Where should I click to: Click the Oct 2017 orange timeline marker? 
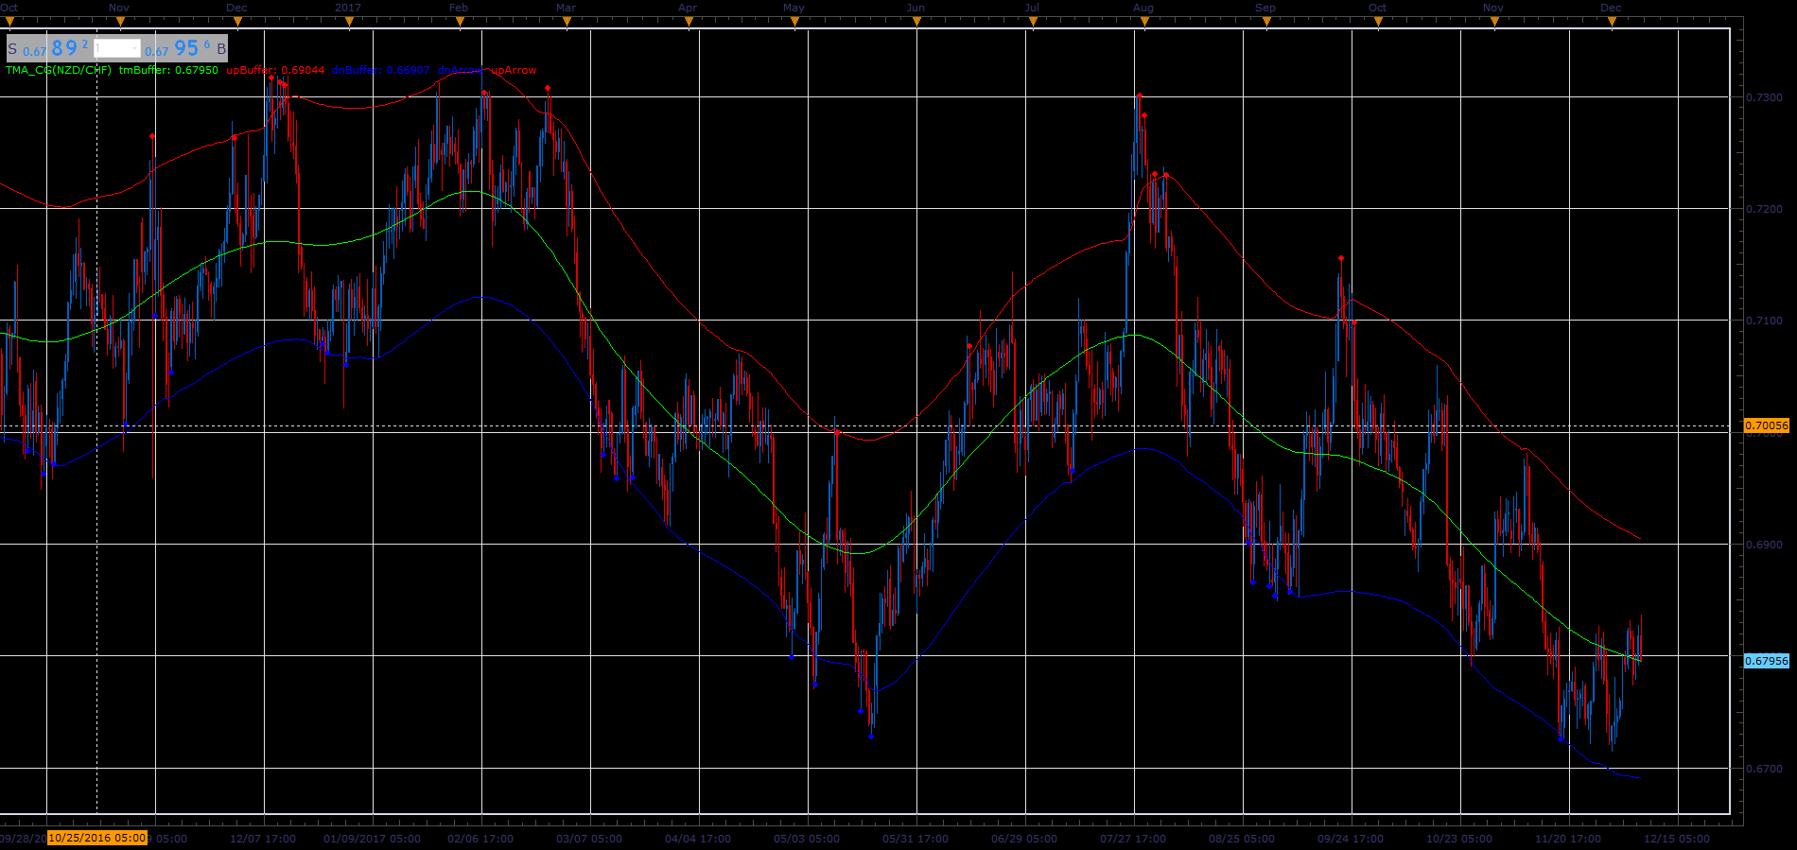pyautogui.click(x=1379, y=22)
